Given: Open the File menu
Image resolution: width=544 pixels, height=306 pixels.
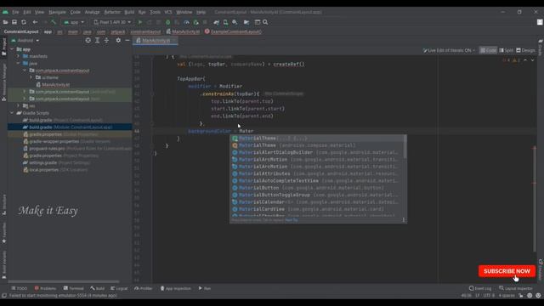Looking at the screenshot, I should 15,12.
